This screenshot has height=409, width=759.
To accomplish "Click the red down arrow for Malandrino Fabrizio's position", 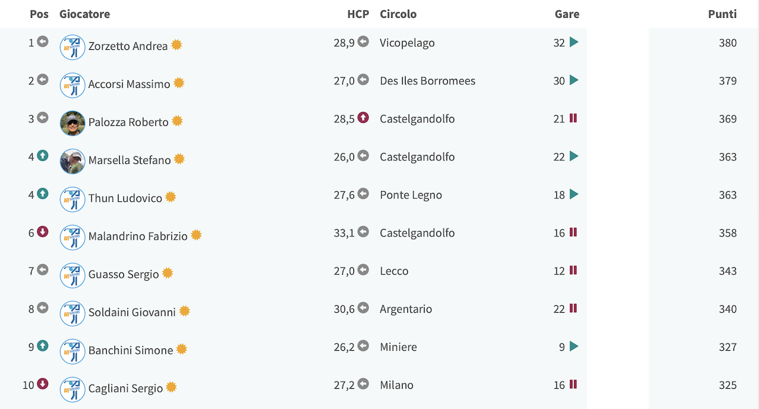I will pos(43,232).
